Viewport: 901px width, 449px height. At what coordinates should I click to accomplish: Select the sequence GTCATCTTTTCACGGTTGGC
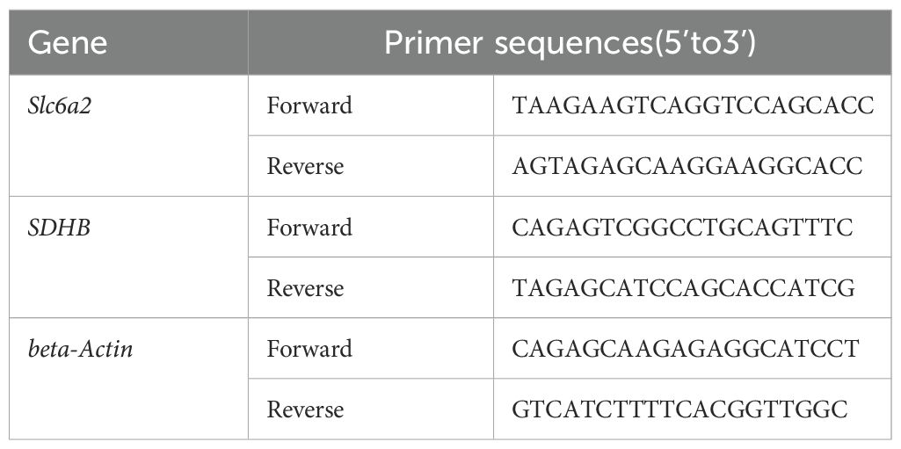681,409
